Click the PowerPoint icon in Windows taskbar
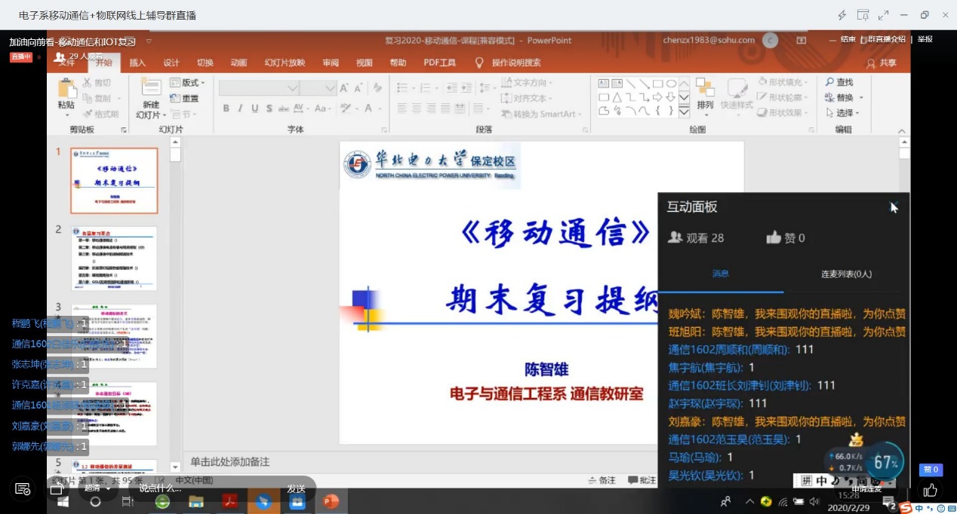This screenshot has width=957, height=514. click(331, 501)
